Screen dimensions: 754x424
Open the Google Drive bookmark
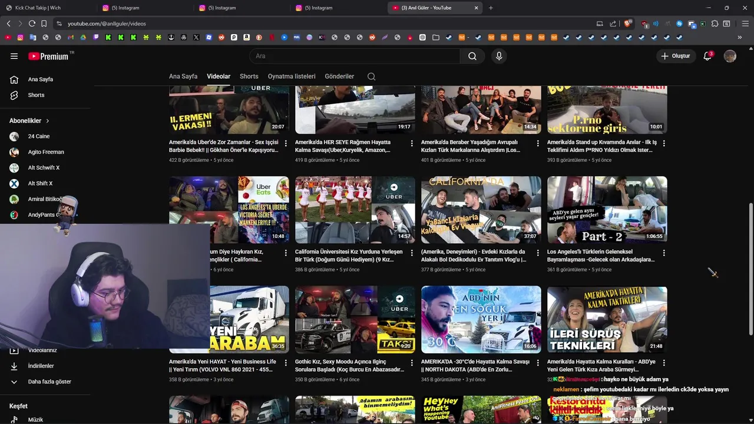click(x=83, y=37)
